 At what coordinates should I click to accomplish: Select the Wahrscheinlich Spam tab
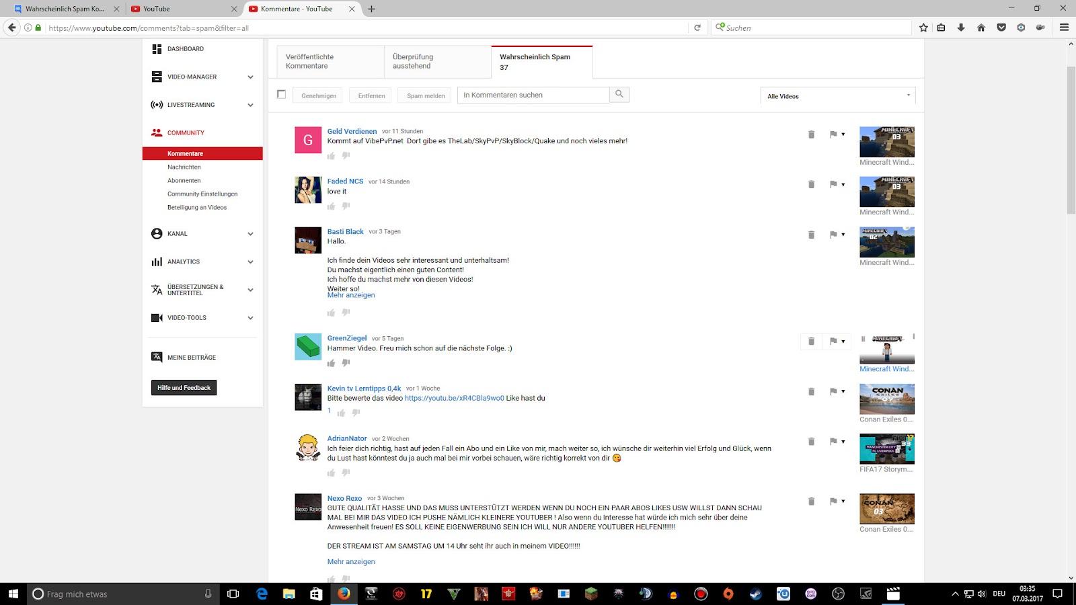click(542, 62)
